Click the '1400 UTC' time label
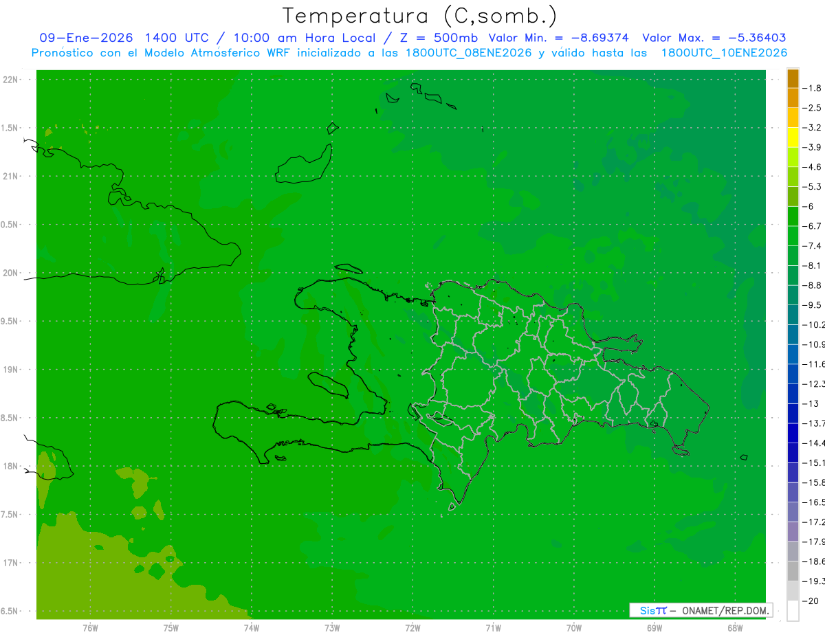 [x=176, y=38]
